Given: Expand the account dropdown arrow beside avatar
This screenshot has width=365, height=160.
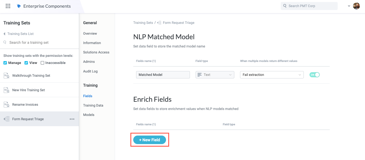Looking at the screenshot, I should 349,6.
